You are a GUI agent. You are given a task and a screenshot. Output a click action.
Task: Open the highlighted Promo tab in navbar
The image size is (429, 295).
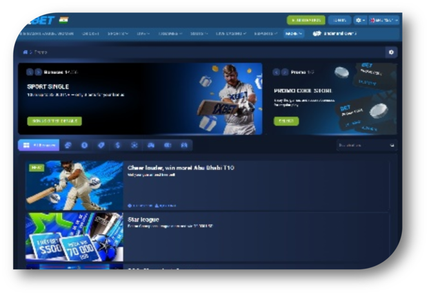294,33
